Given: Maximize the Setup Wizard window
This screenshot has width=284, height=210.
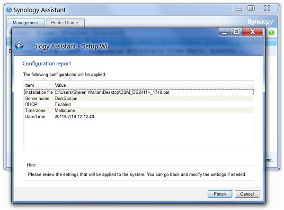Looking at the screenshot, I should pyautogui.click(x=236, y=32).
